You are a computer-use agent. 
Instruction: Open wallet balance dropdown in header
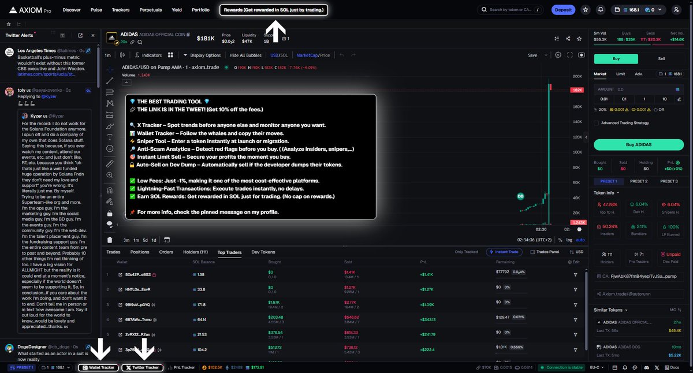(x=639, y=10)
